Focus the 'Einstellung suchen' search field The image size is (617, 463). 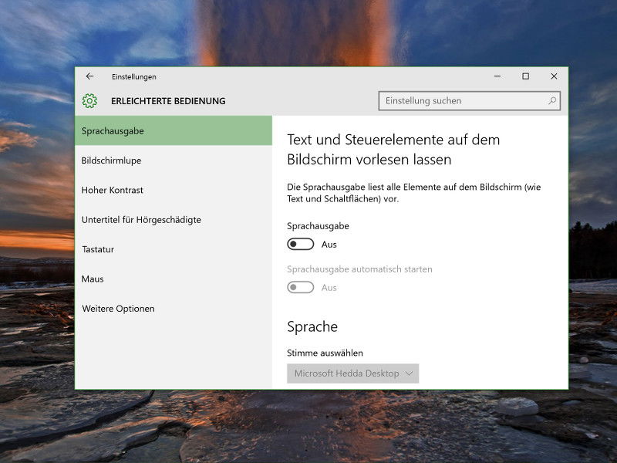click(x=469, y=101)
